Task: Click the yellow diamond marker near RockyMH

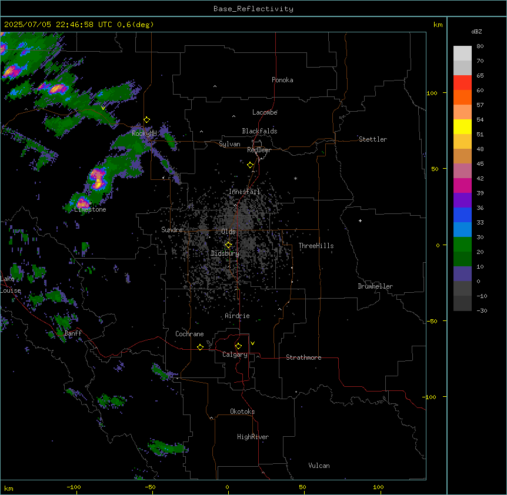Action: pos(146,120)
